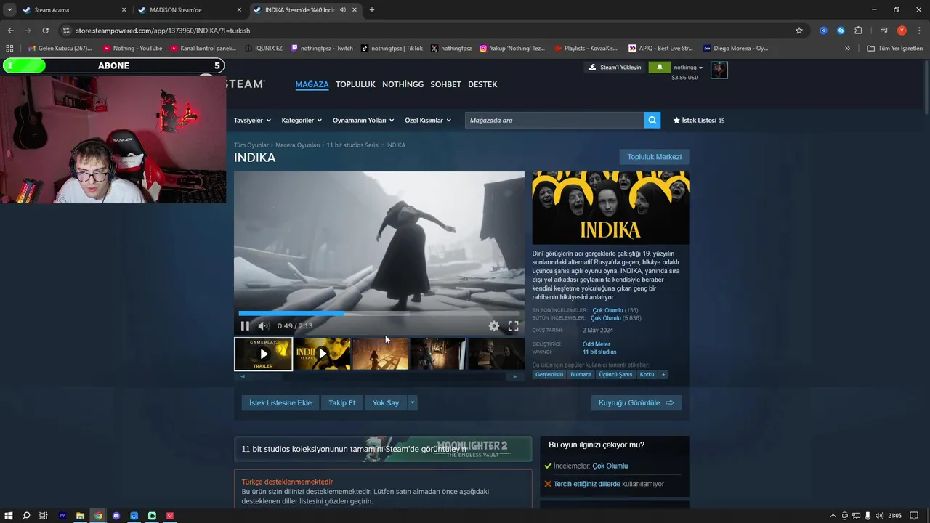Image resolution: width=930 pixels, height=523 pixels.
Task: Click the Yok Say button
Action: click(386, 402)
